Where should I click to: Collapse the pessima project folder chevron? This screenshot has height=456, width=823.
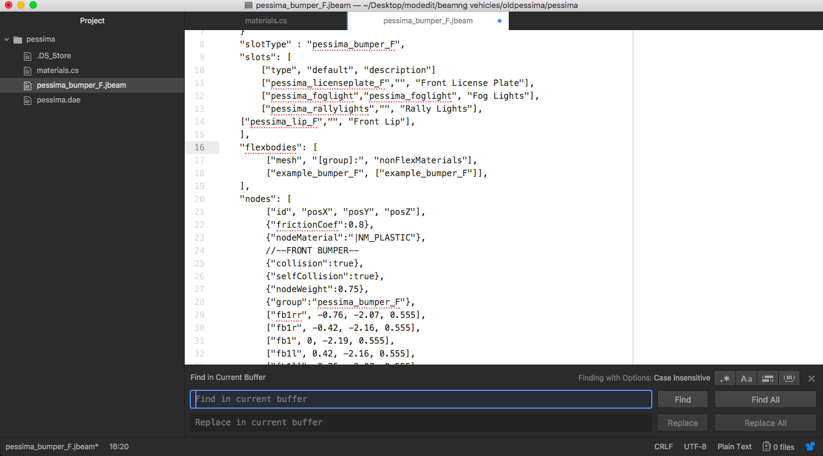click(7, 39)
